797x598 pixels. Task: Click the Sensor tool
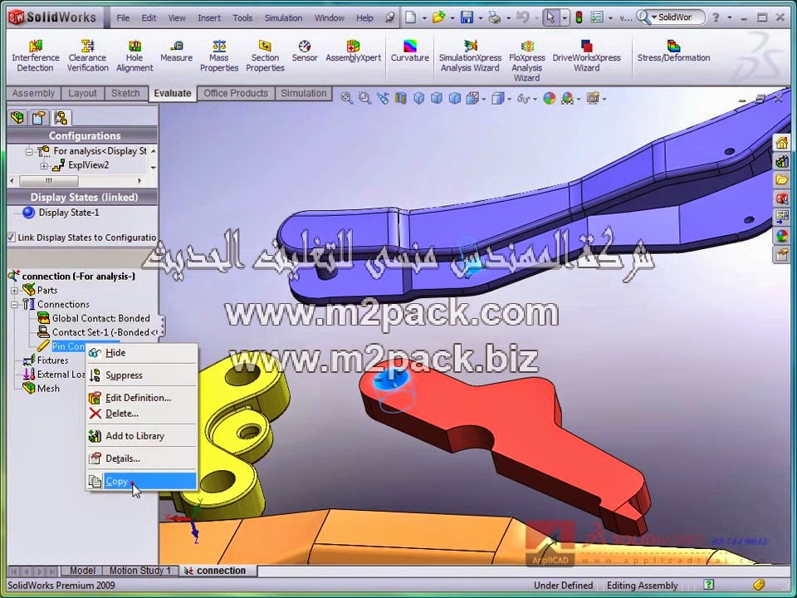(x=305, y=51)
